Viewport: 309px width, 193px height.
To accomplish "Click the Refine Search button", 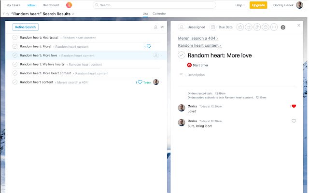I will (26, 27).
